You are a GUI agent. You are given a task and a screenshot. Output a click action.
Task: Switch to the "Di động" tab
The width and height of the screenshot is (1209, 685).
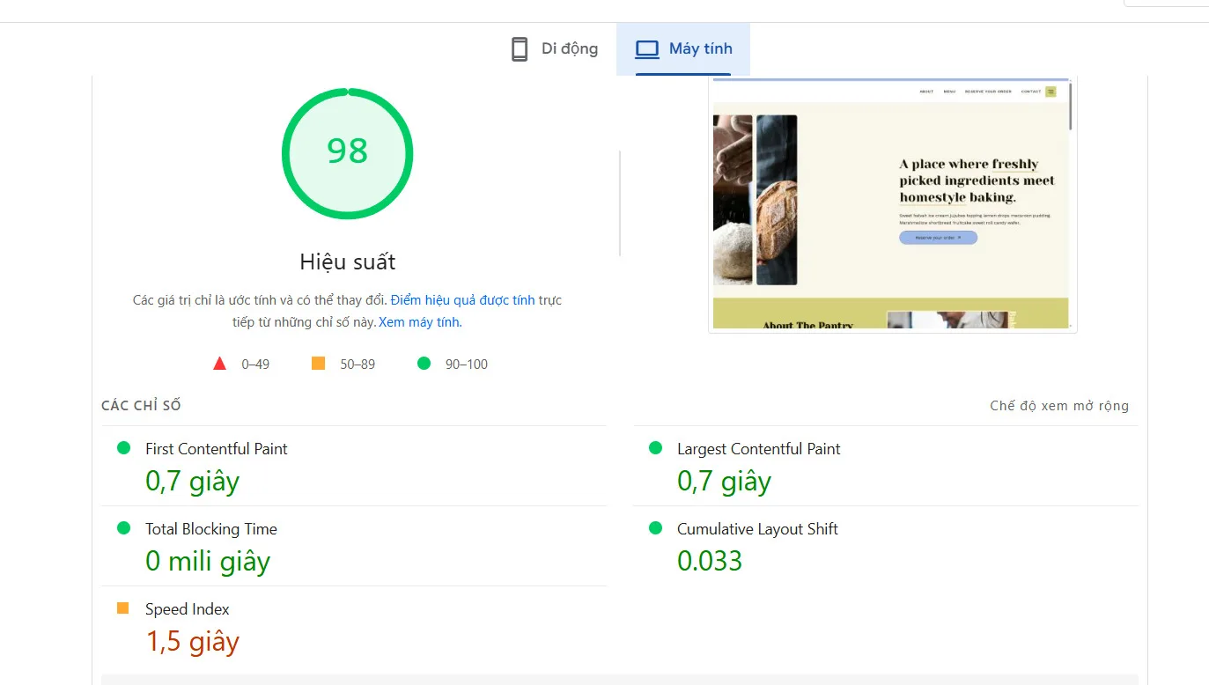tap(555, 48)
